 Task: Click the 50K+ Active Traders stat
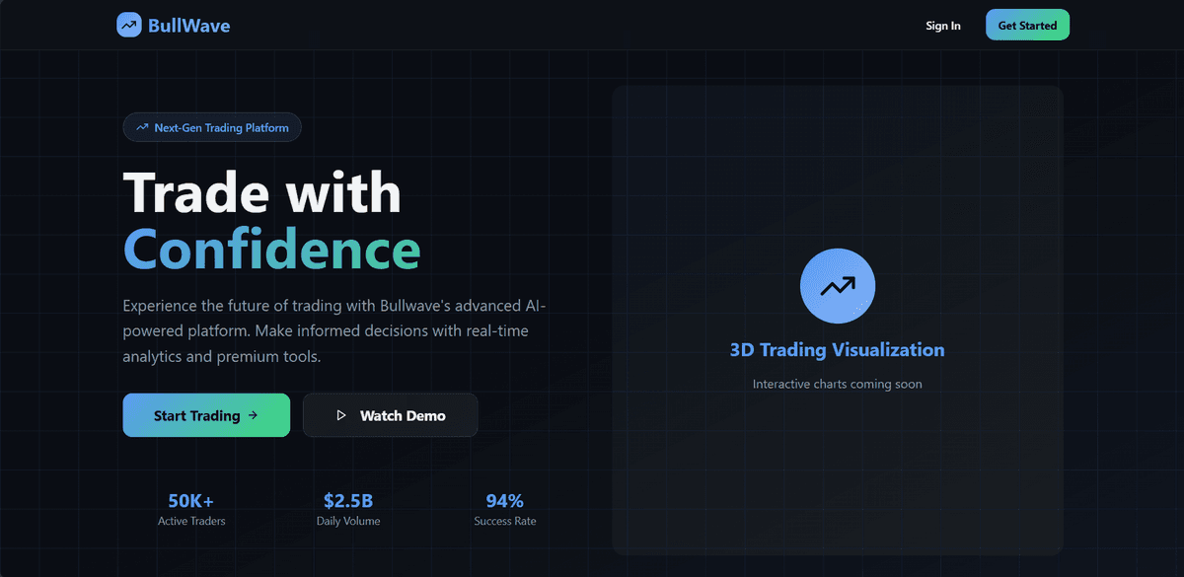coord(191,509)
